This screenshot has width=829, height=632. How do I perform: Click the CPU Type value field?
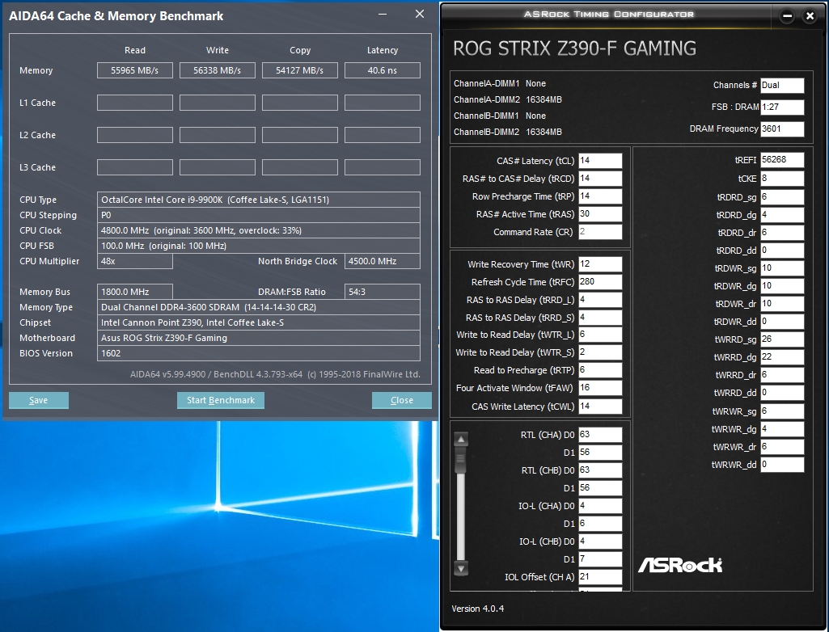pyautogui.click(x=259, y=200)
